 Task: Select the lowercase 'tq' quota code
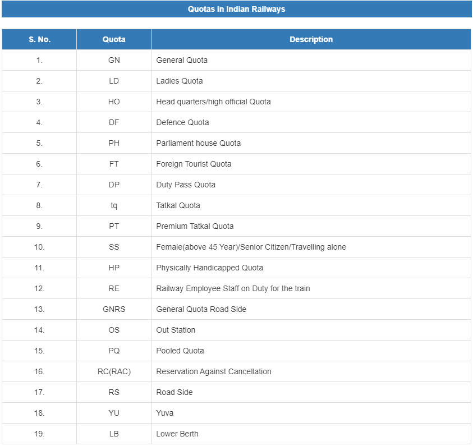click(x=114, y=205)
